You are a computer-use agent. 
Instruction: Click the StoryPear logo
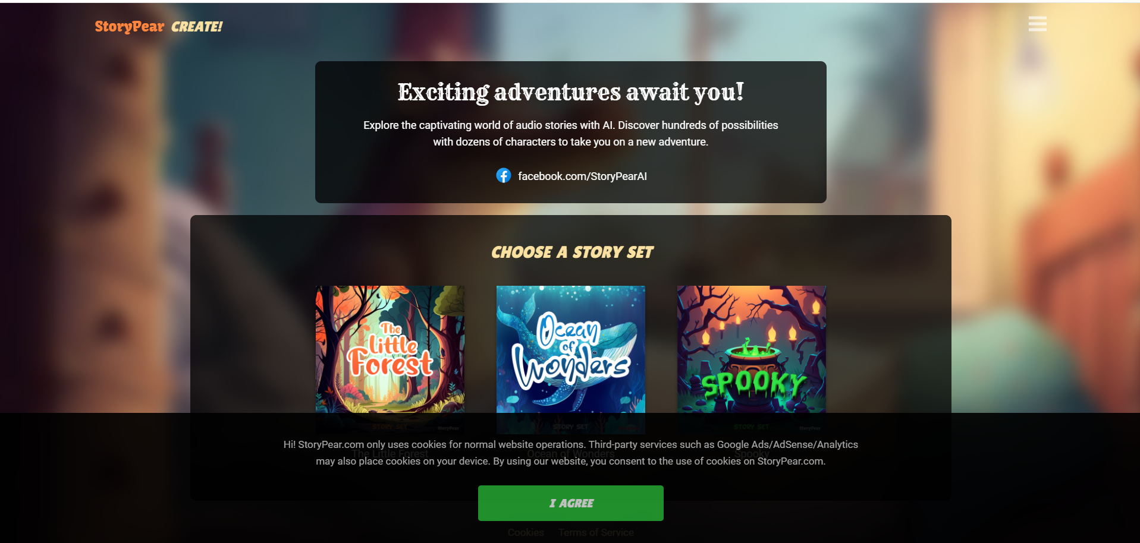pos(130,27)
